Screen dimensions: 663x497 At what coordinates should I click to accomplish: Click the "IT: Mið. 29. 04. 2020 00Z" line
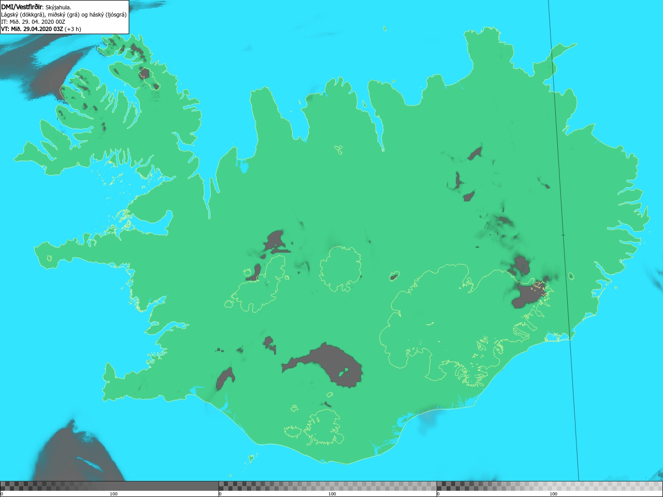point(33,22)
